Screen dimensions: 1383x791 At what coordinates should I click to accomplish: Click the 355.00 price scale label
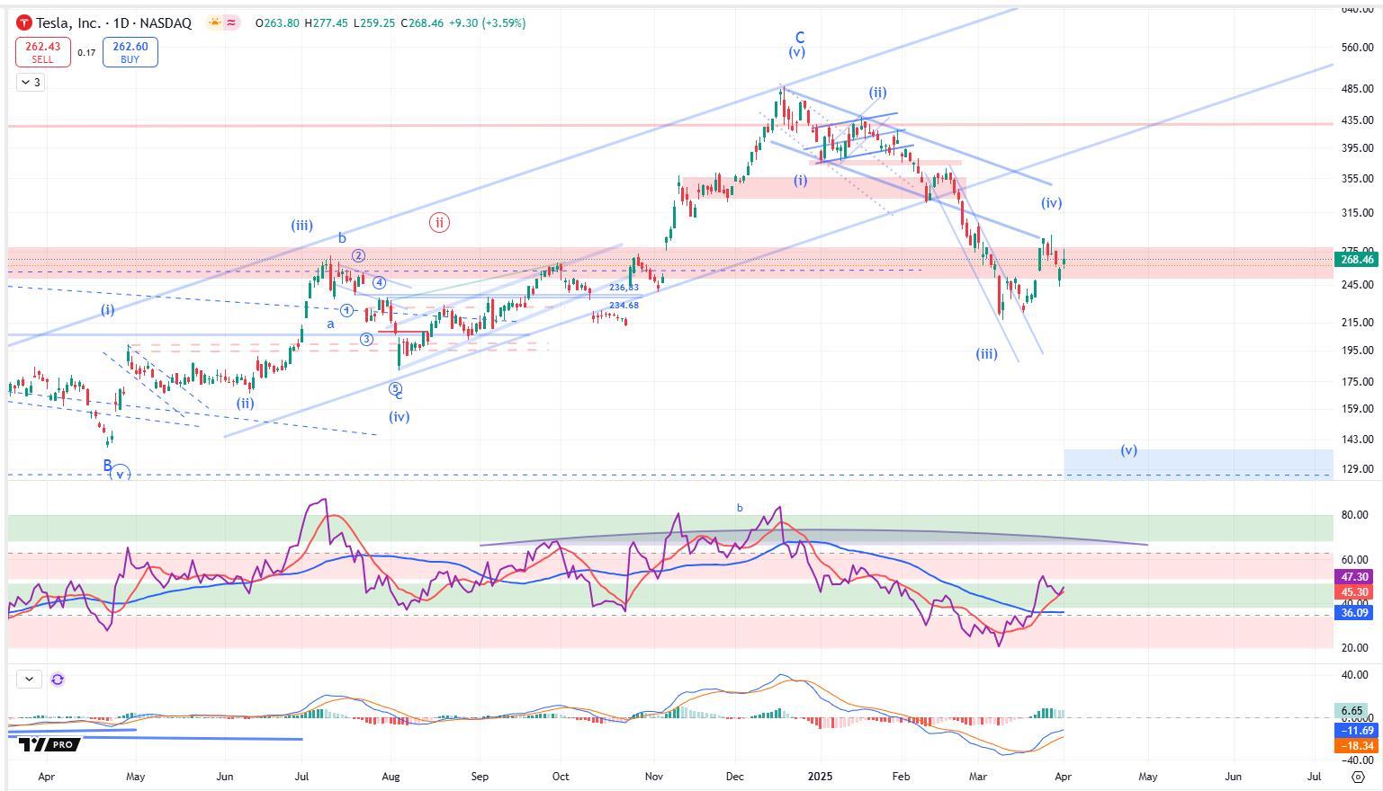1357,179
